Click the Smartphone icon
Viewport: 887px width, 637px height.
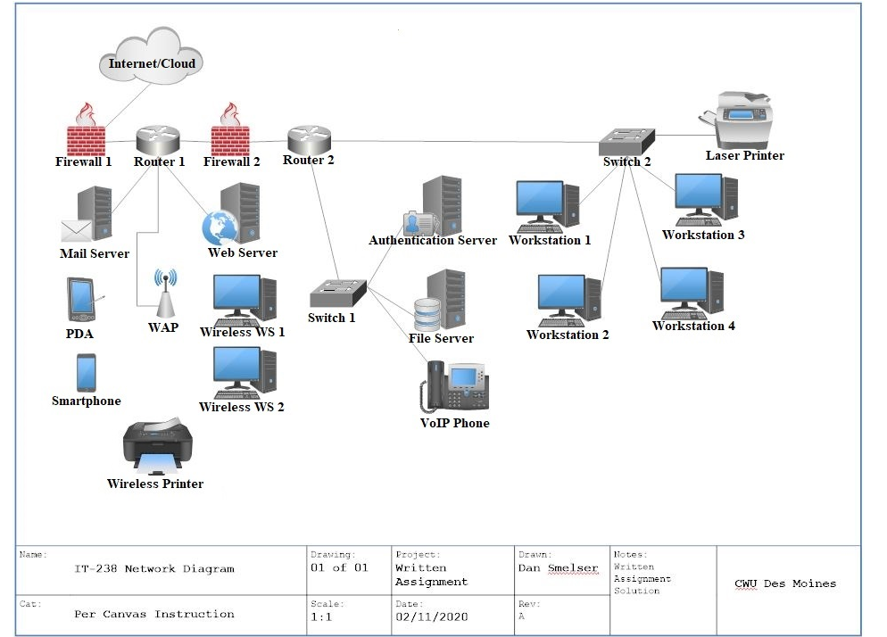[85, 373]
